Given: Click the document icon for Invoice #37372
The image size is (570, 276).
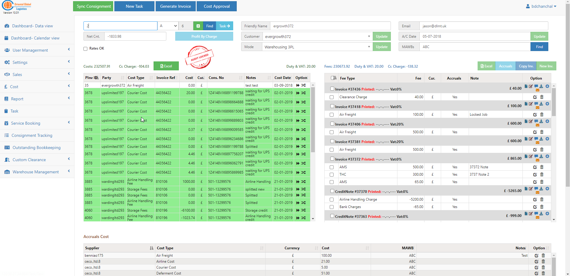Looking at the screenshot, I should [x=526, y=156].
